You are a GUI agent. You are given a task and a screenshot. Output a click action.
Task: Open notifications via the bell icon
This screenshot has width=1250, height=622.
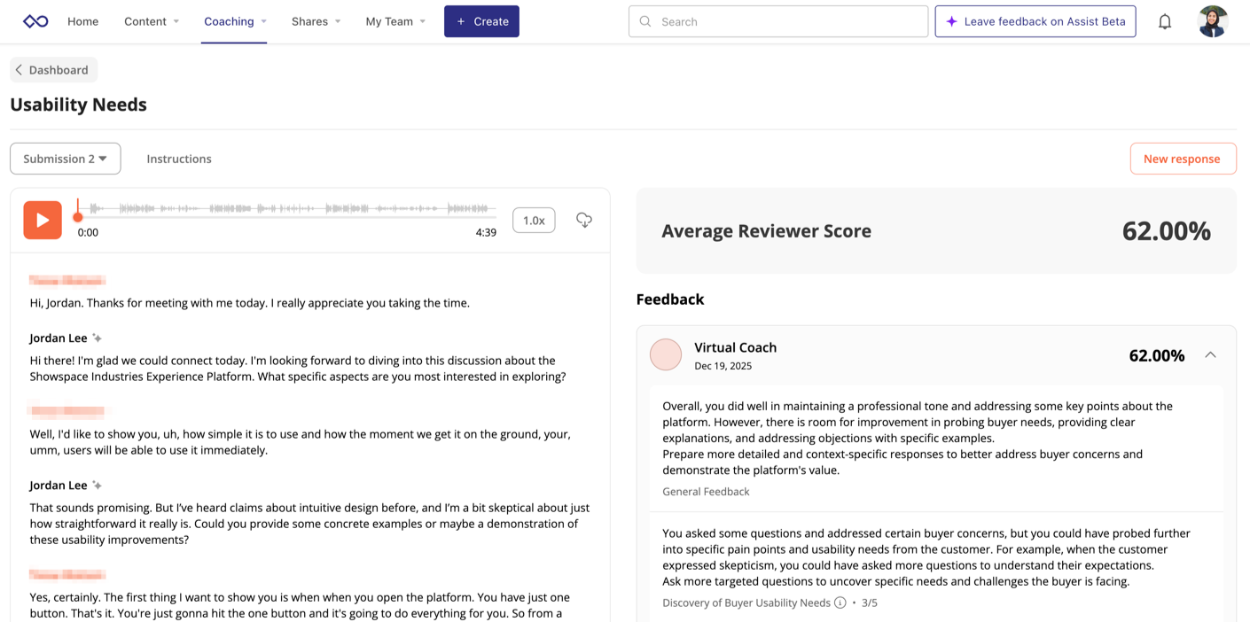click(x=1164, y=20)
